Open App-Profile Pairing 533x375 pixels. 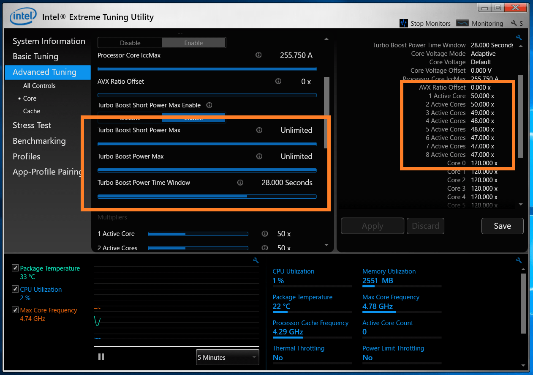click(x=48, y=172)
